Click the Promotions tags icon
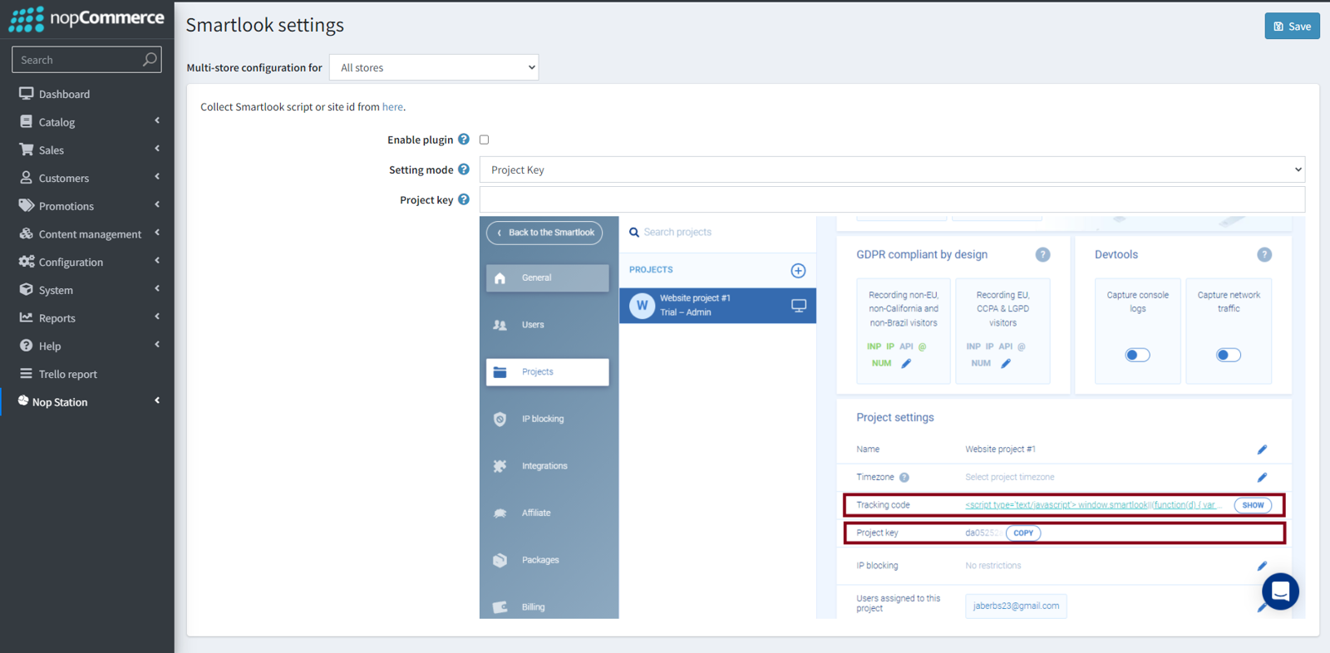The image size is (1330, 653). [27, 205]
